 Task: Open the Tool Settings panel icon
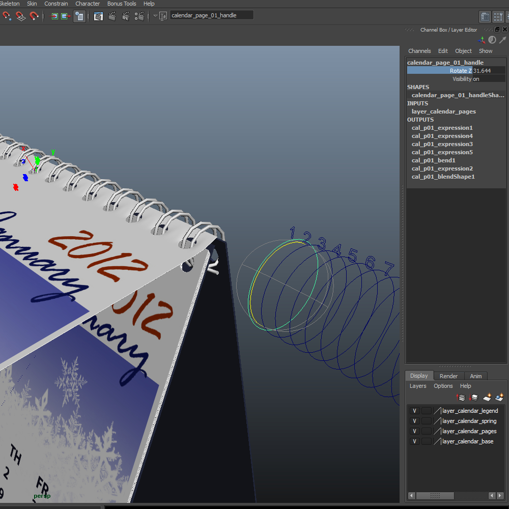click(x=498, y=16)
